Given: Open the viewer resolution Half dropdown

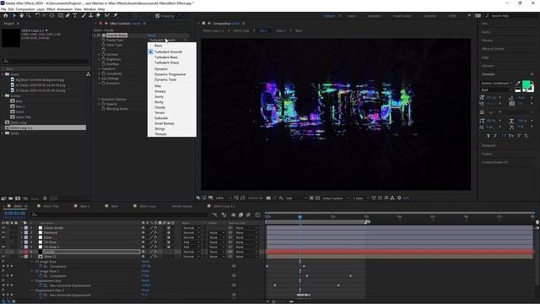Looking at the screenshot, I should (296, 198).
